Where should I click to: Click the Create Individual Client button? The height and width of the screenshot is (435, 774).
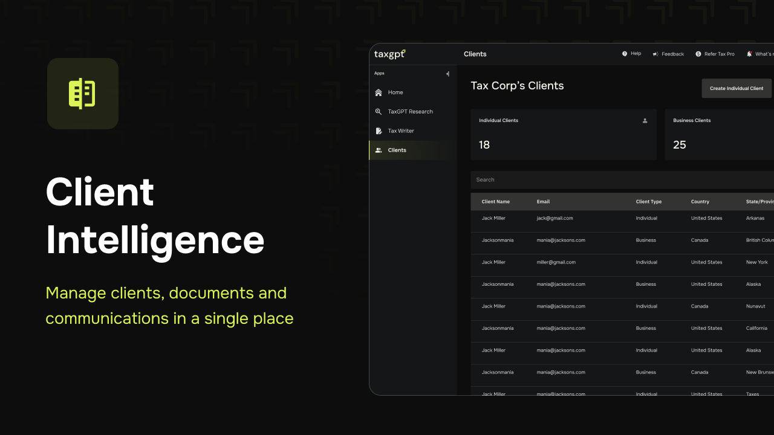coord(737,88)
